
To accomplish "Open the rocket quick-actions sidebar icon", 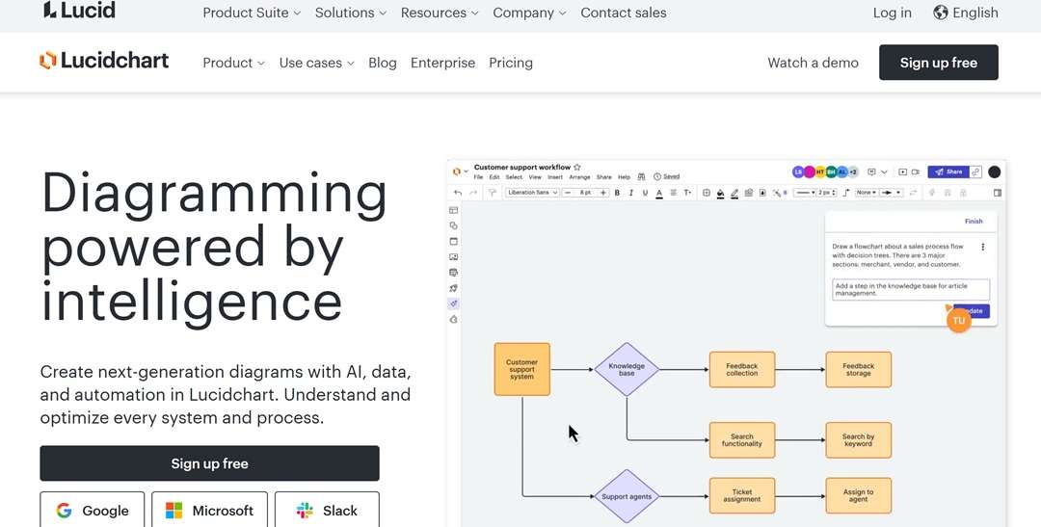I will pos(453,288).
